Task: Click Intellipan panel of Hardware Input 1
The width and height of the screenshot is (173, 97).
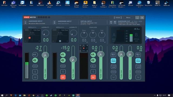Action: point(32,36)
